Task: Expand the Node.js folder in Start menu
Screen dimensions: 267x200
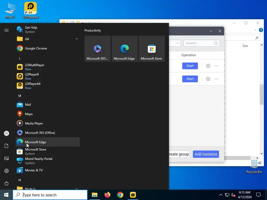Action: (48, 188)
